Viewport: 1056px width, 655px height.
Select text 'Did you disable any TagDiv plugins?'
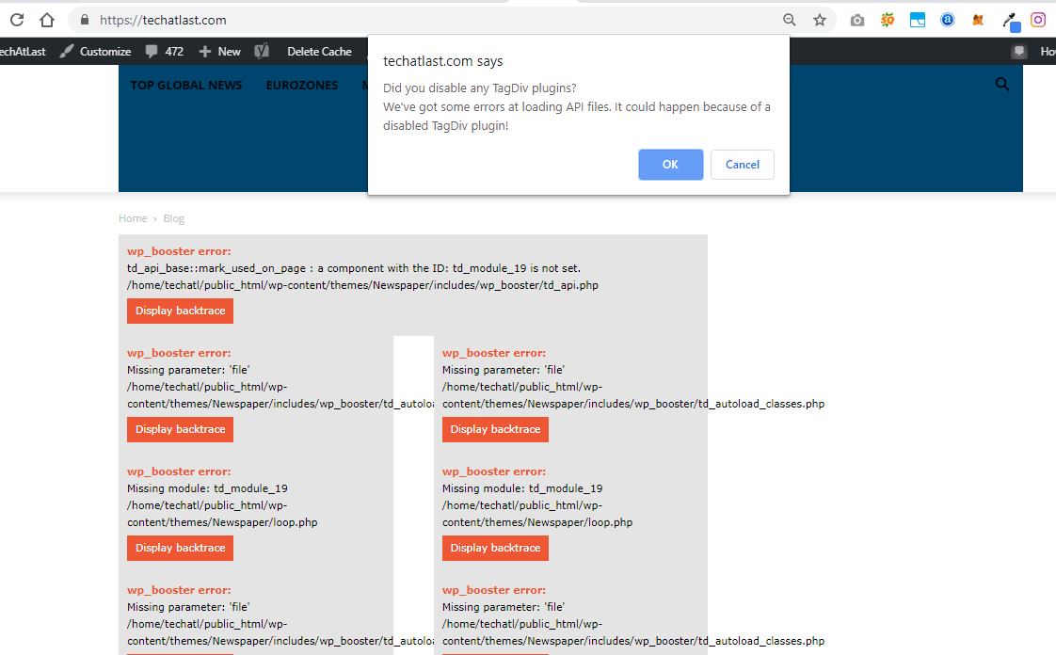tap(479, 88)
